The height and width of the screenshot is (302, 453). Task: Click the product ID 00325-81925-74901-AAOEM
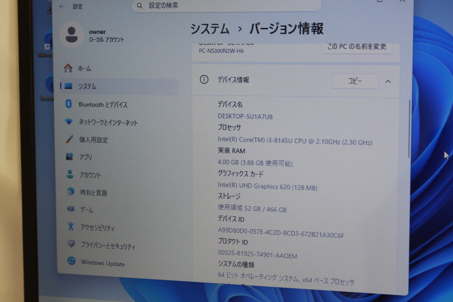[x=257, y=255]
